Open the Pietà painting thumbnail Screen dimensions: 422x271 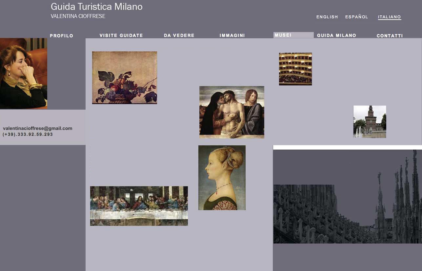click(x=232, y=112)
